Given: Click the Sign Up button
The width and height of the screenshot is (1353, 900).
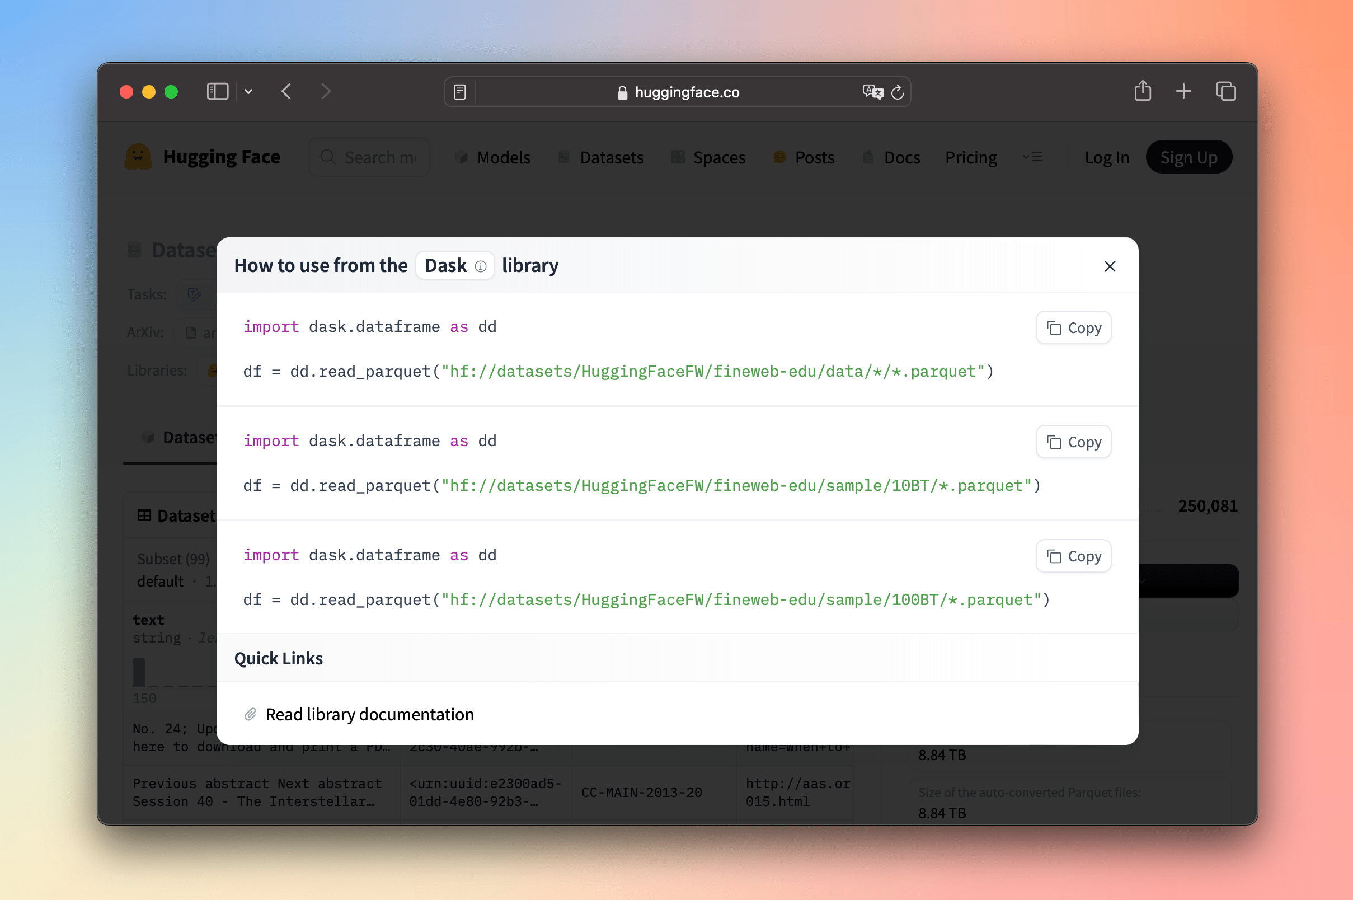Looking at the screenshot, I should (x=1188, y=157).
